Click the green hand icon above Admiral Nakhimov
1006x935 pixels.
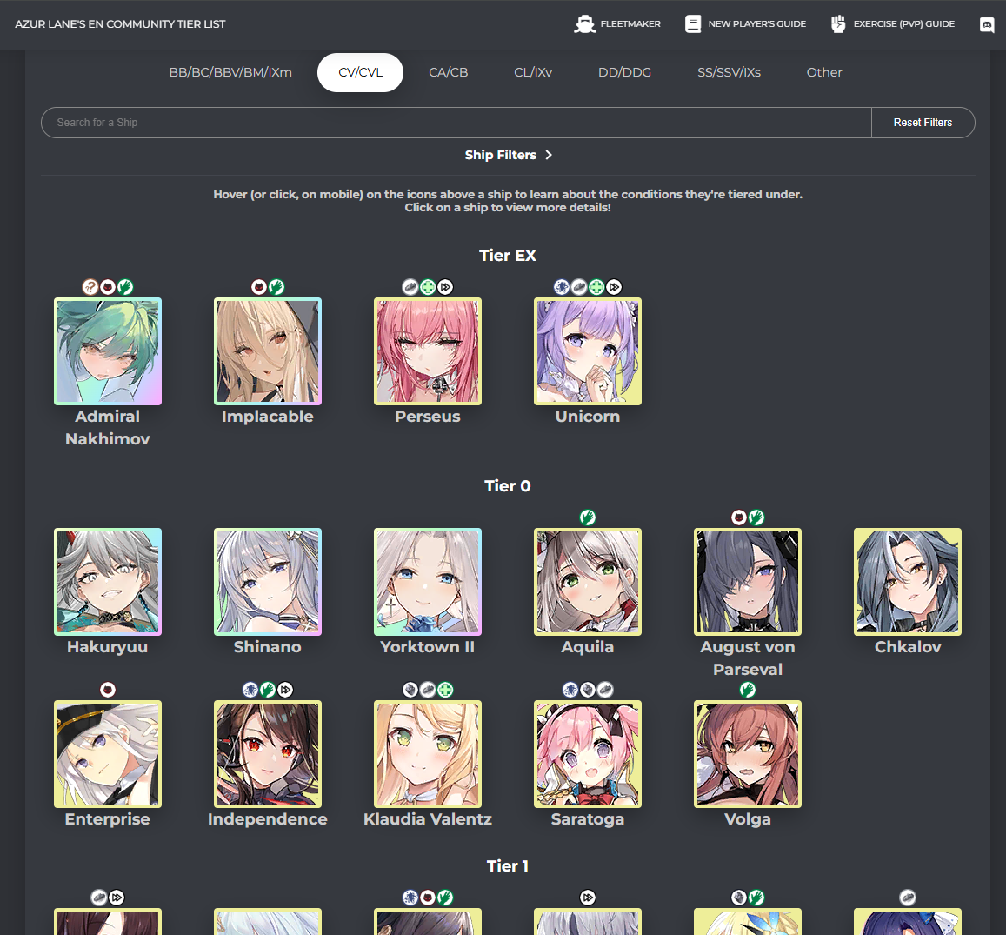point(125,287)
